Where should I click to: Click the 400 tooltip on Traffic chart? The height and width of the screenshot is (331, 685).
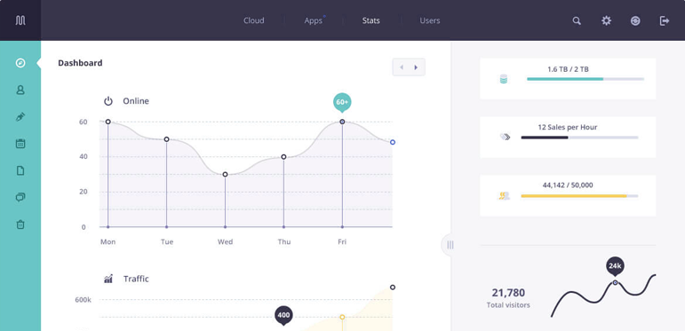coord(283,315)
